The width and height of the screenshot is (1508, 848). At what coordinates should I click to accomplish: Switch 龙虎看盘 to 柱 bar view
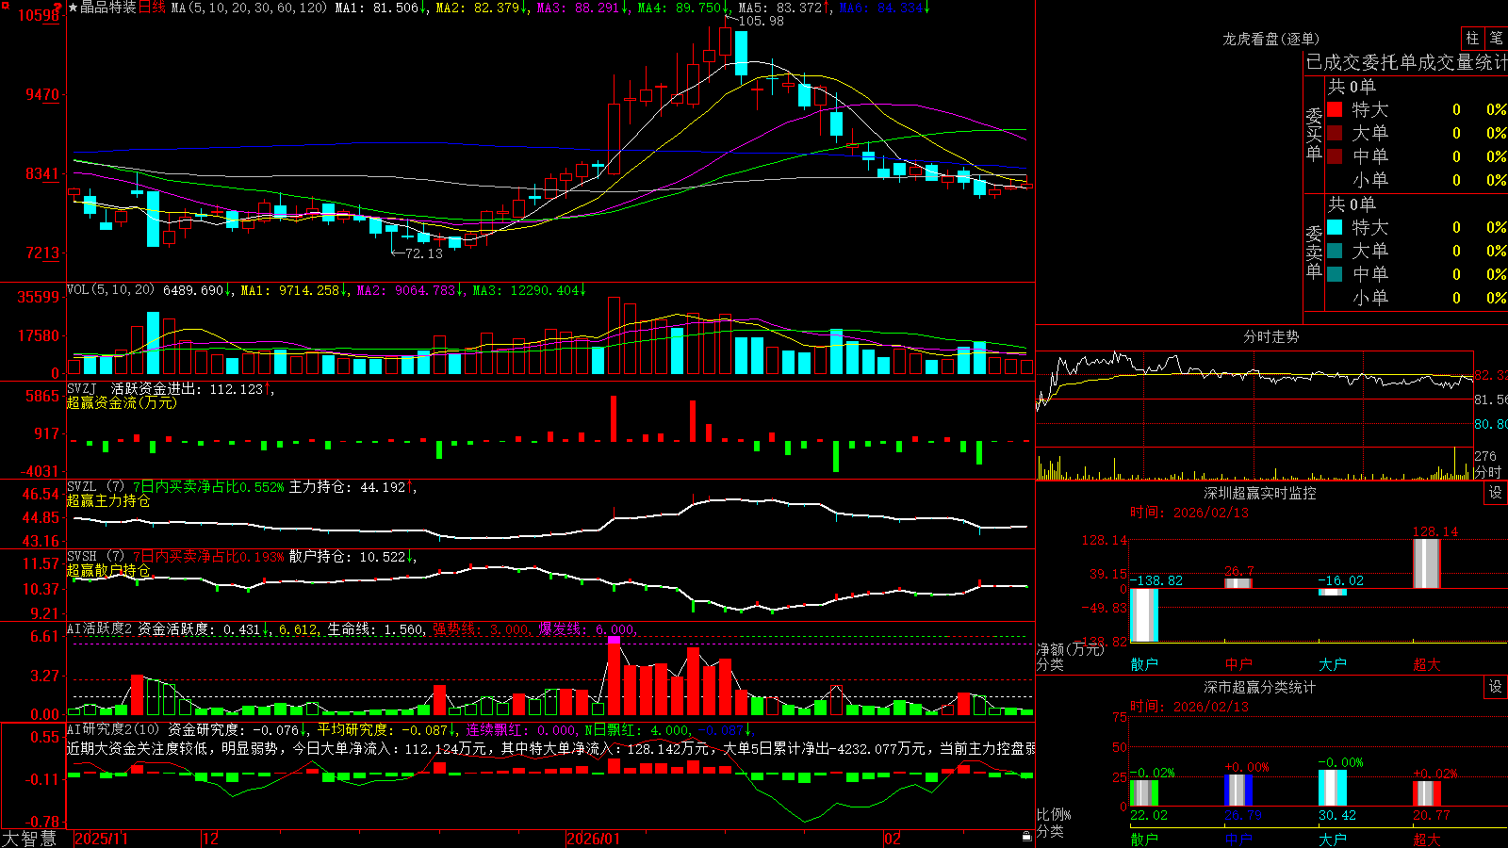pos(1472,38)
